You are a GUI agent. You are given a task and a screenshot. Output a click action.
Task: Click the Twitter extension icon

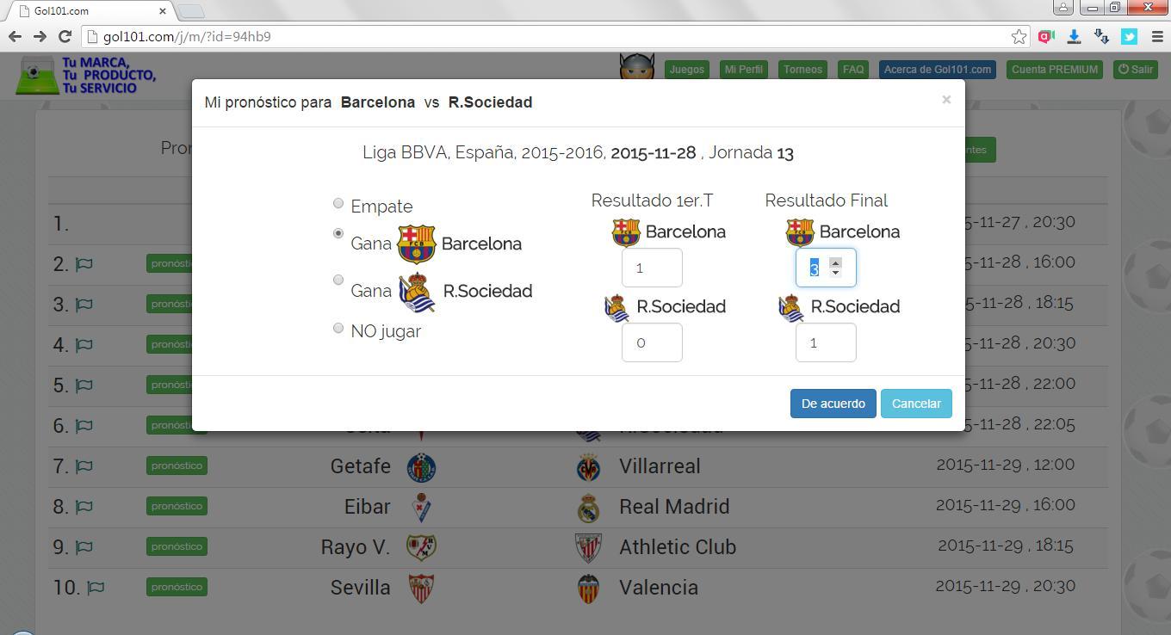coord(1129,37)
